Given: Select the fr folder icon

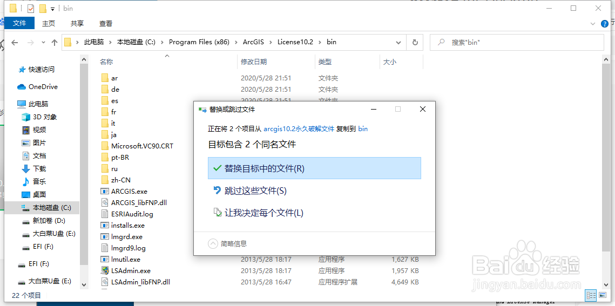Looking at the screenshot, I should 104,112.
